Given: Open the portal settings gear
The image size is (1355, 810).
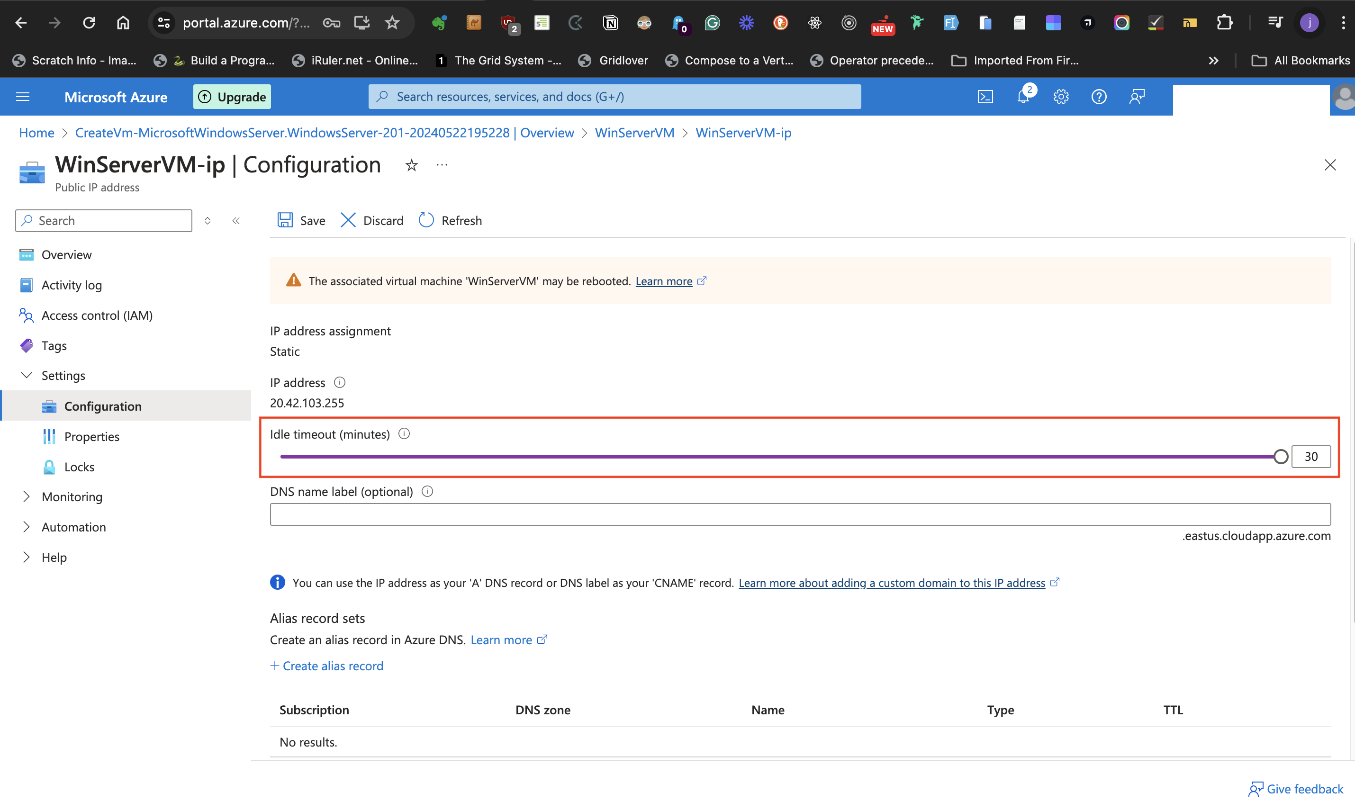Looking at the screenshot, I should coord(1061,97).
